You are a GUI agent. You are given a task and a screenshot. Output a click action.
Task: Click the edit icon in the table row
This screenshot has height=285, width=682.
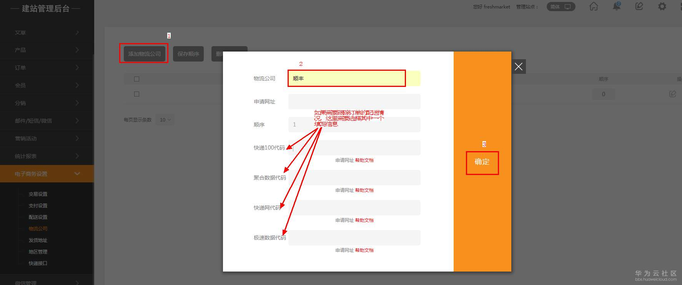[672, 94]
